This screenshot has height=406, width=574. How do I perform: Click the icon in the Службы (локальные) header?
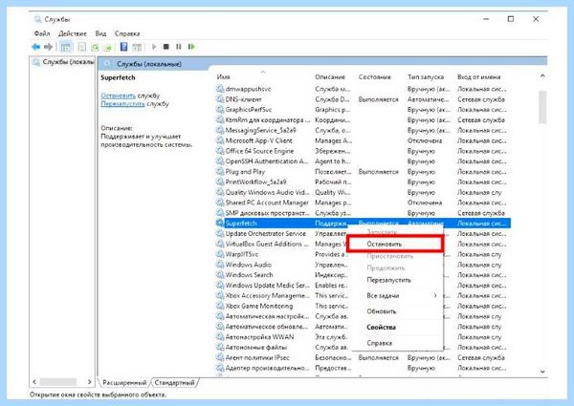[107, 64]
